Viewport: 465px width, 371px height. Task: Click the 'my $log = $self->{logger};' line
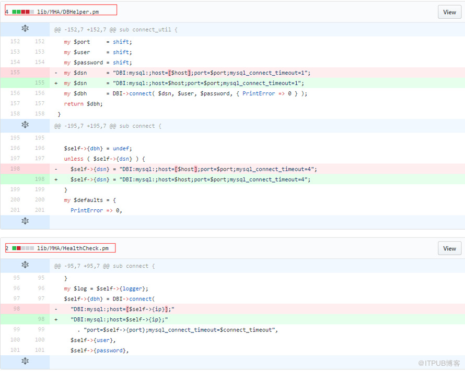[106, 289]
